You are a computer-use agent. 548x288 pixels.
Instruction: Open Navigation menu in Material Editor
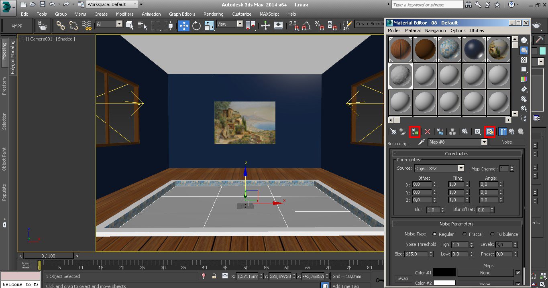click(x=435, y=30)
